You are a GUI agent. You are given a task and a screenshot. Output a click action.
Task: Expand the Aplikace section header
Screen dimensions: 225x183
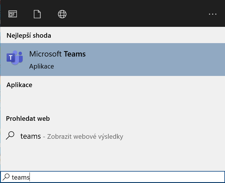pos(19,85)
